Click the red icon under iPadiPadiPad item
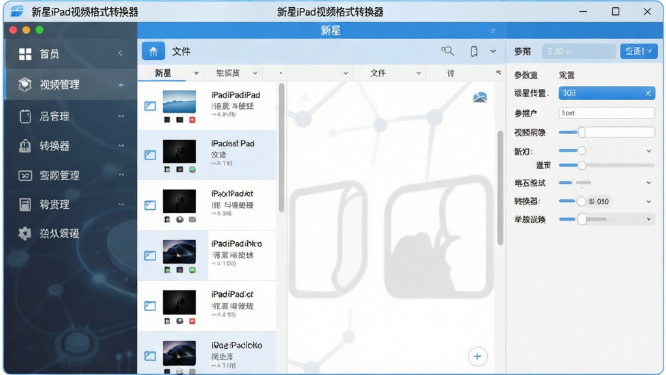This screenshot has height=375, width=666. (193, 120)
